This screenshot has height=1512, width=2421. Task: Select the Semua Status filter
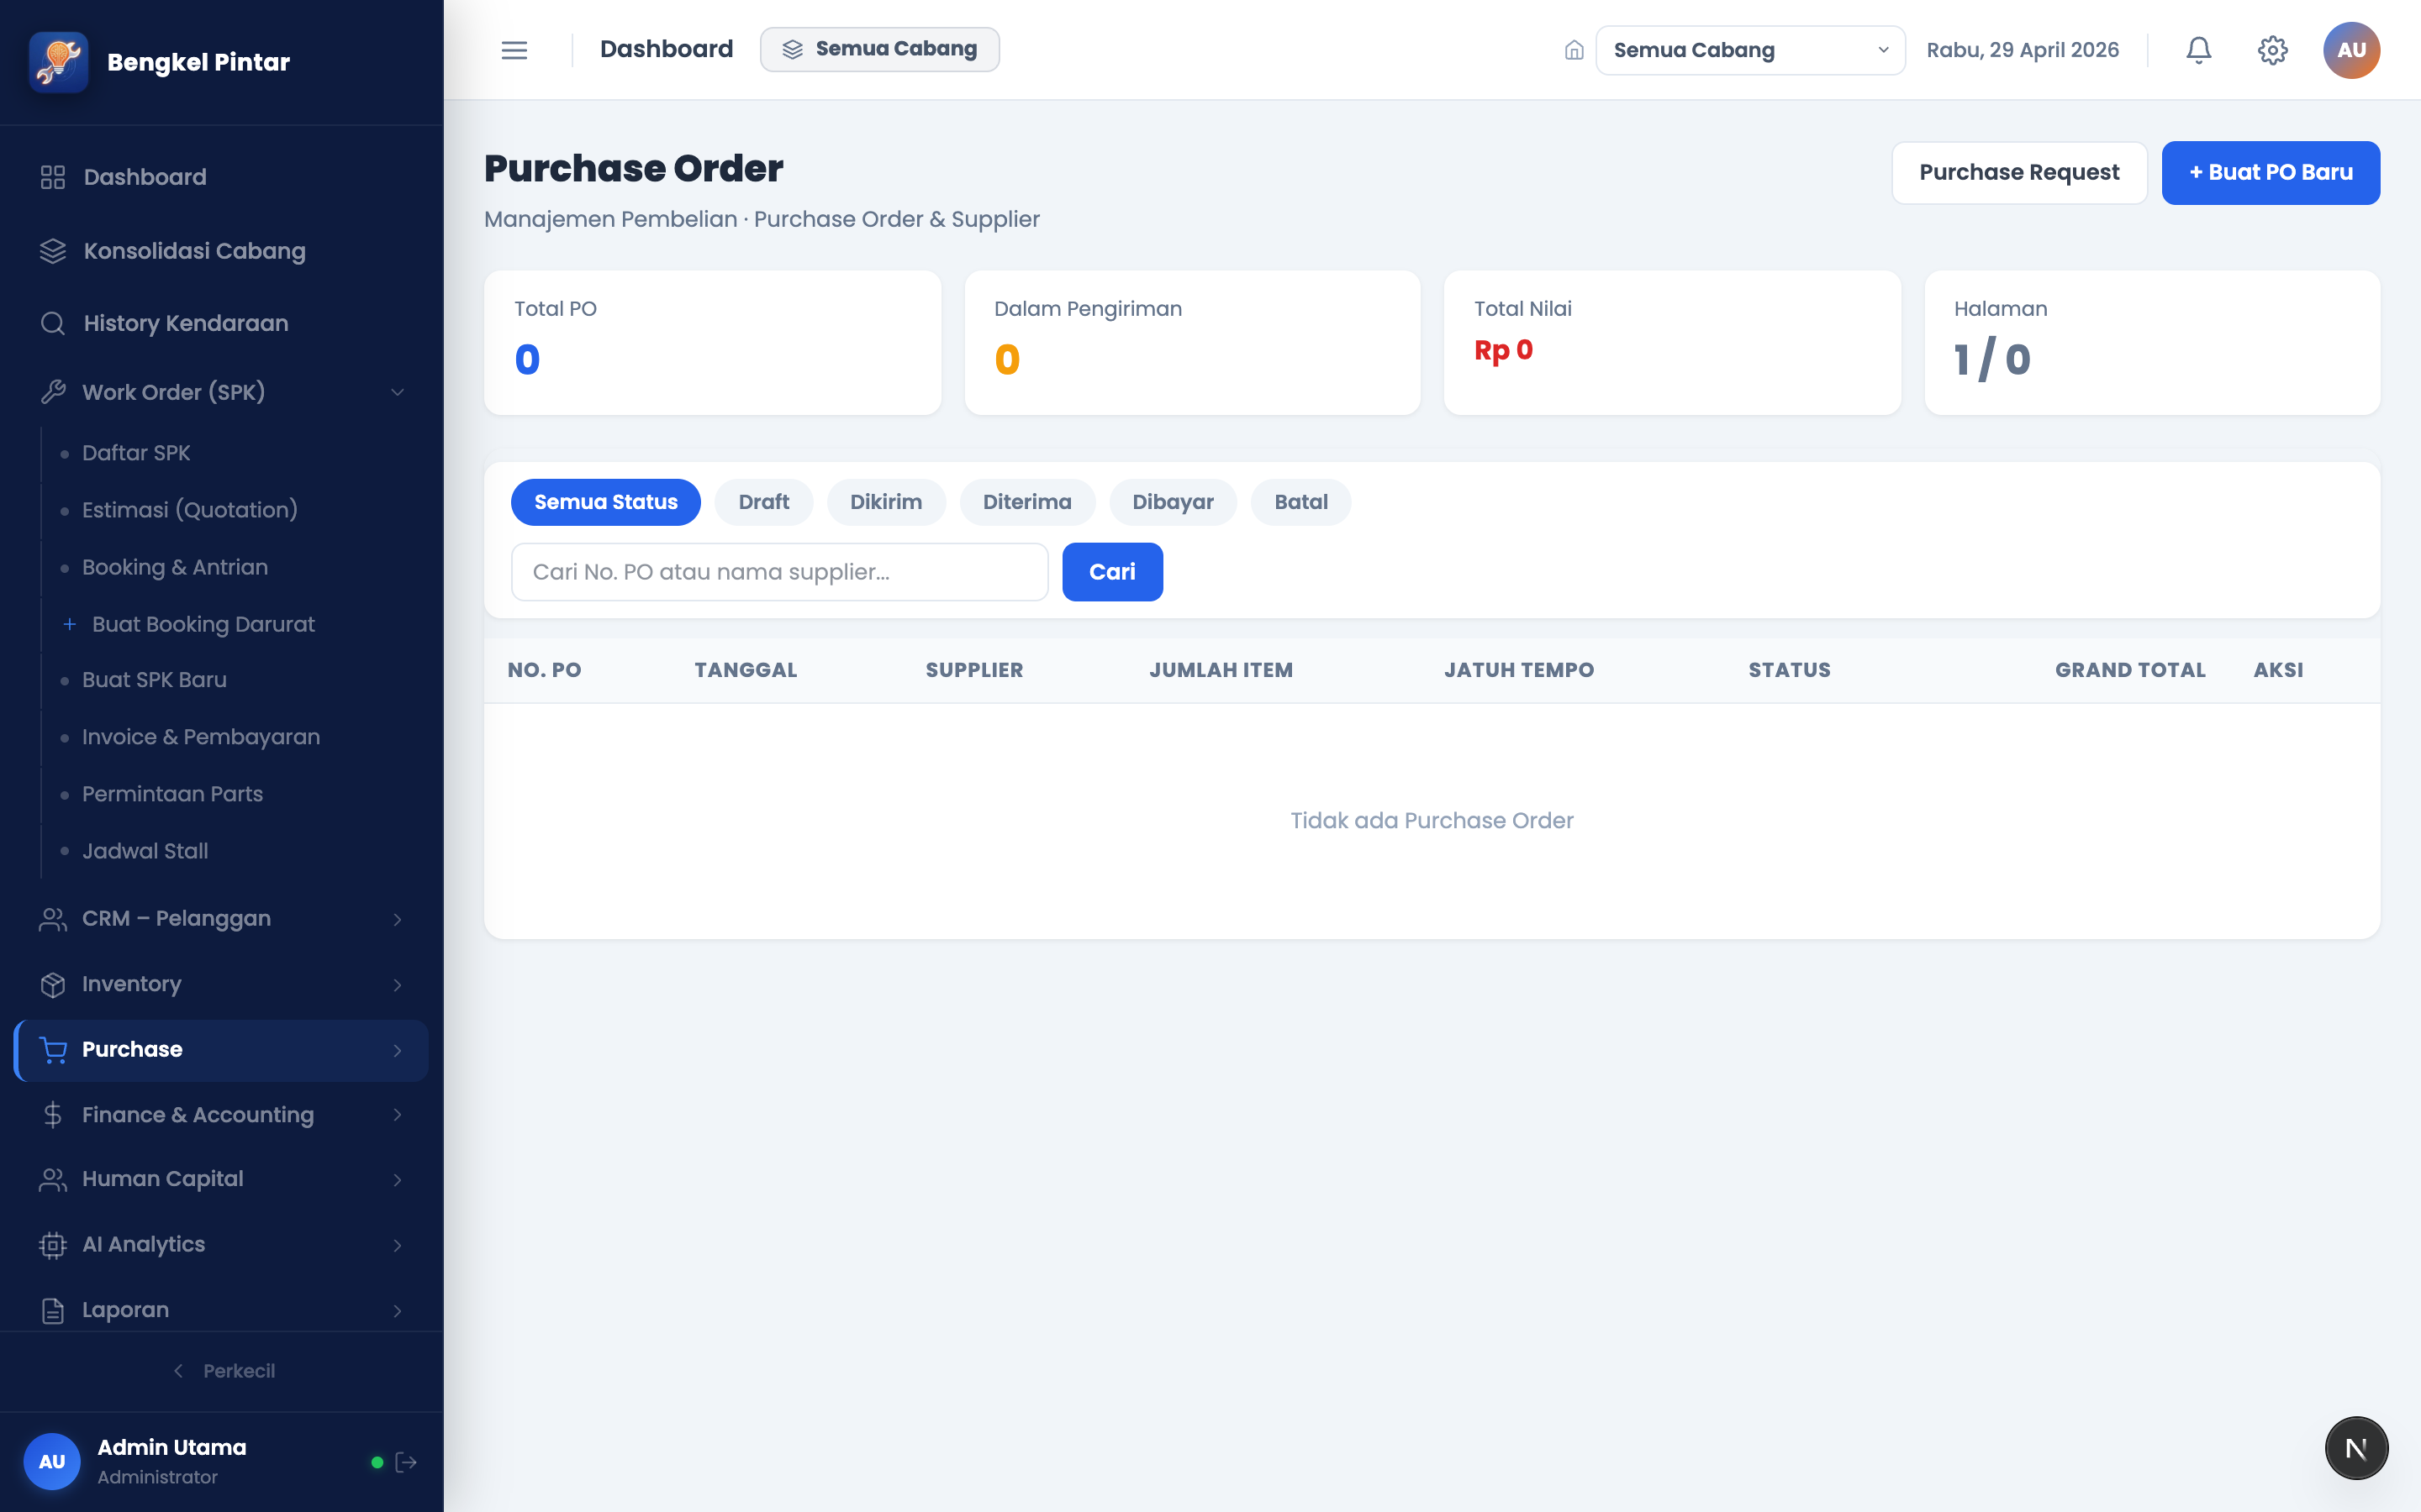[x=605, y=502]
